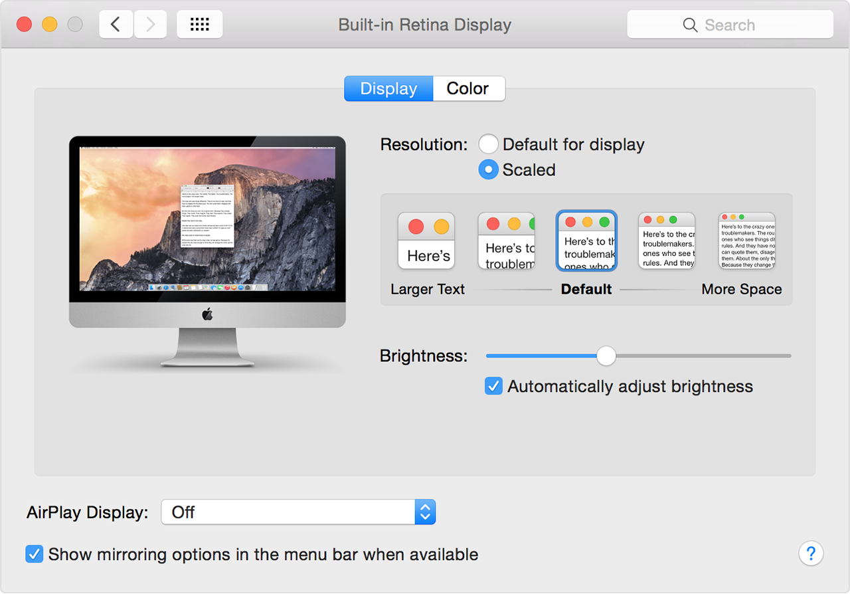This screenshot has height=594, width=850.
Task: Click the Show All preferences grid icon
Action: tap(199, 24)
